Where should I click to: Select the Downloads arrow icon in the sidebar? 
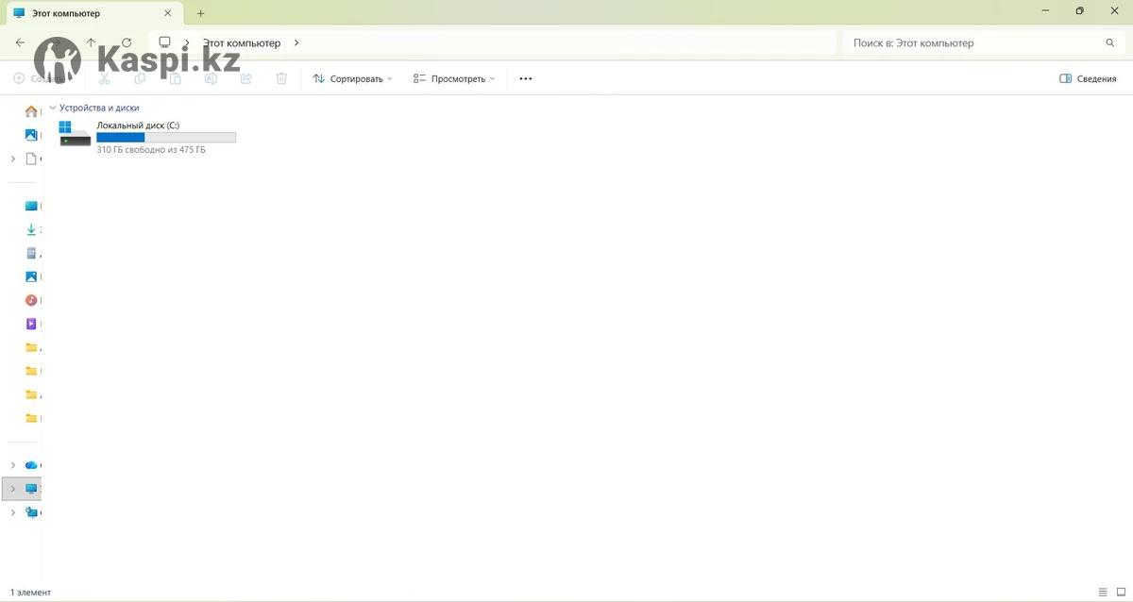click(x=31, y=229)
